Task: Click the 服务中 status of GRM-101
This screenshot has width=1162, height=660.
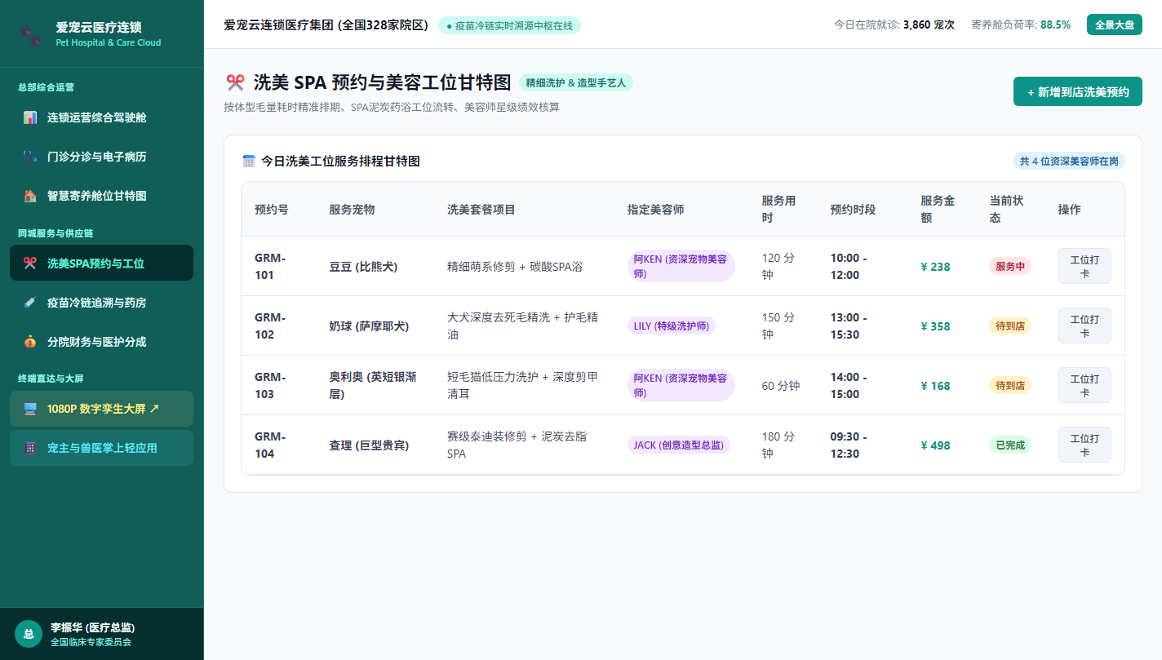Action: click(x=1010, y=266)
